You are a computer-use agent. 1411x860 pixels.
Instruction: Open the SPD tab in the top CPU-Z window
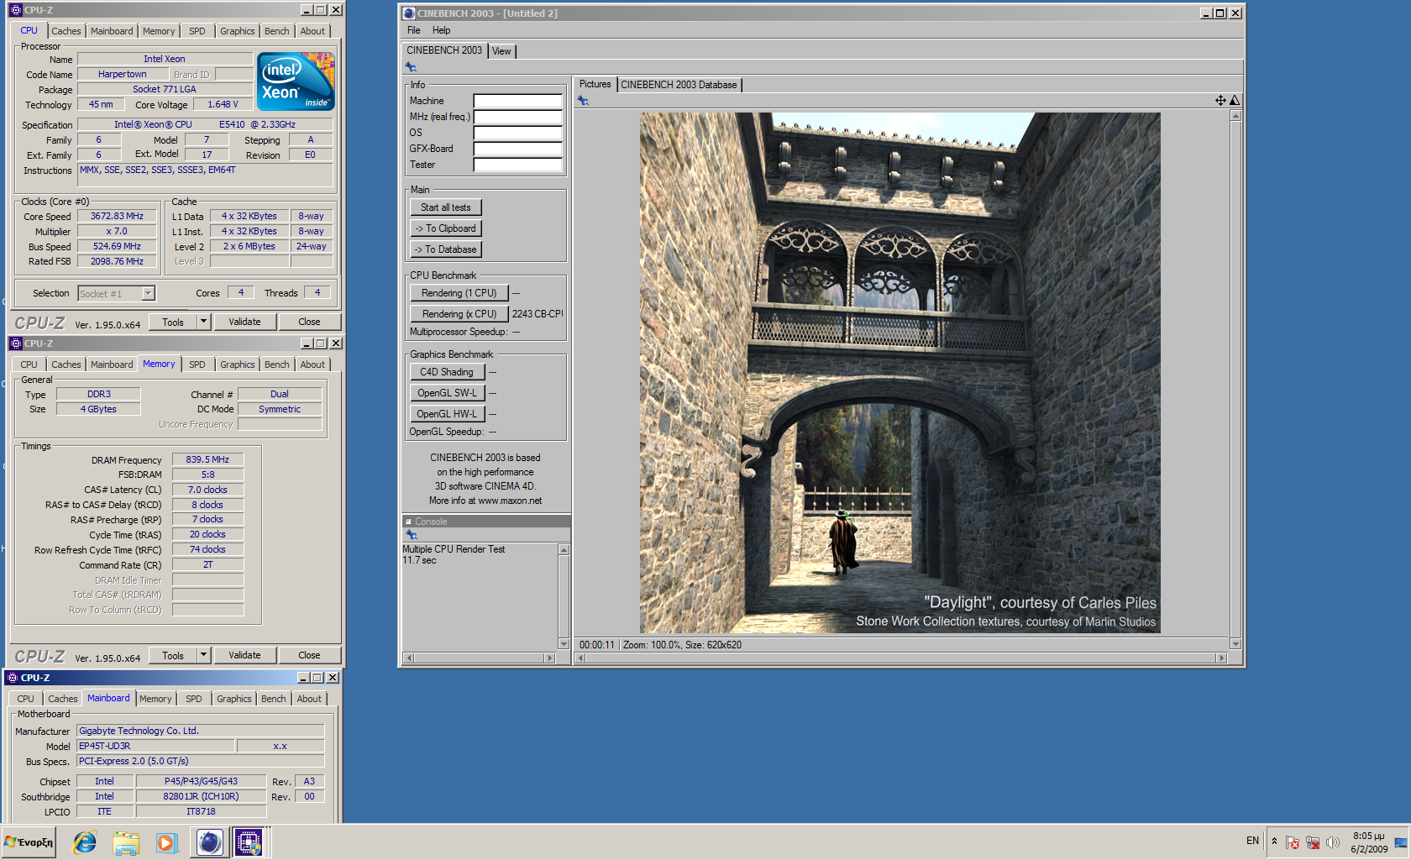pos(197,31)
